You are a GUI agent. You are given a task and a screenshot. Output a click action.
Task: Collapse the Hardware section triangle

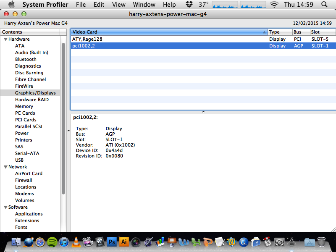(x=6, y=39)
